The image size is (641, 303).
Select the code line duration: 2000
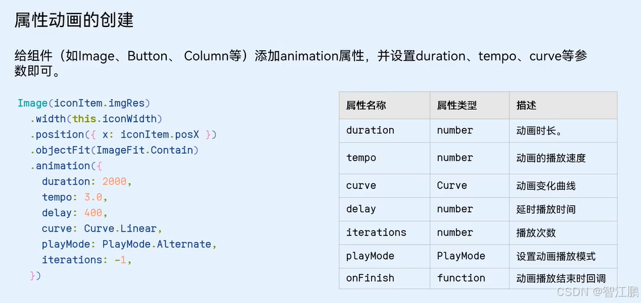point(87,181)
